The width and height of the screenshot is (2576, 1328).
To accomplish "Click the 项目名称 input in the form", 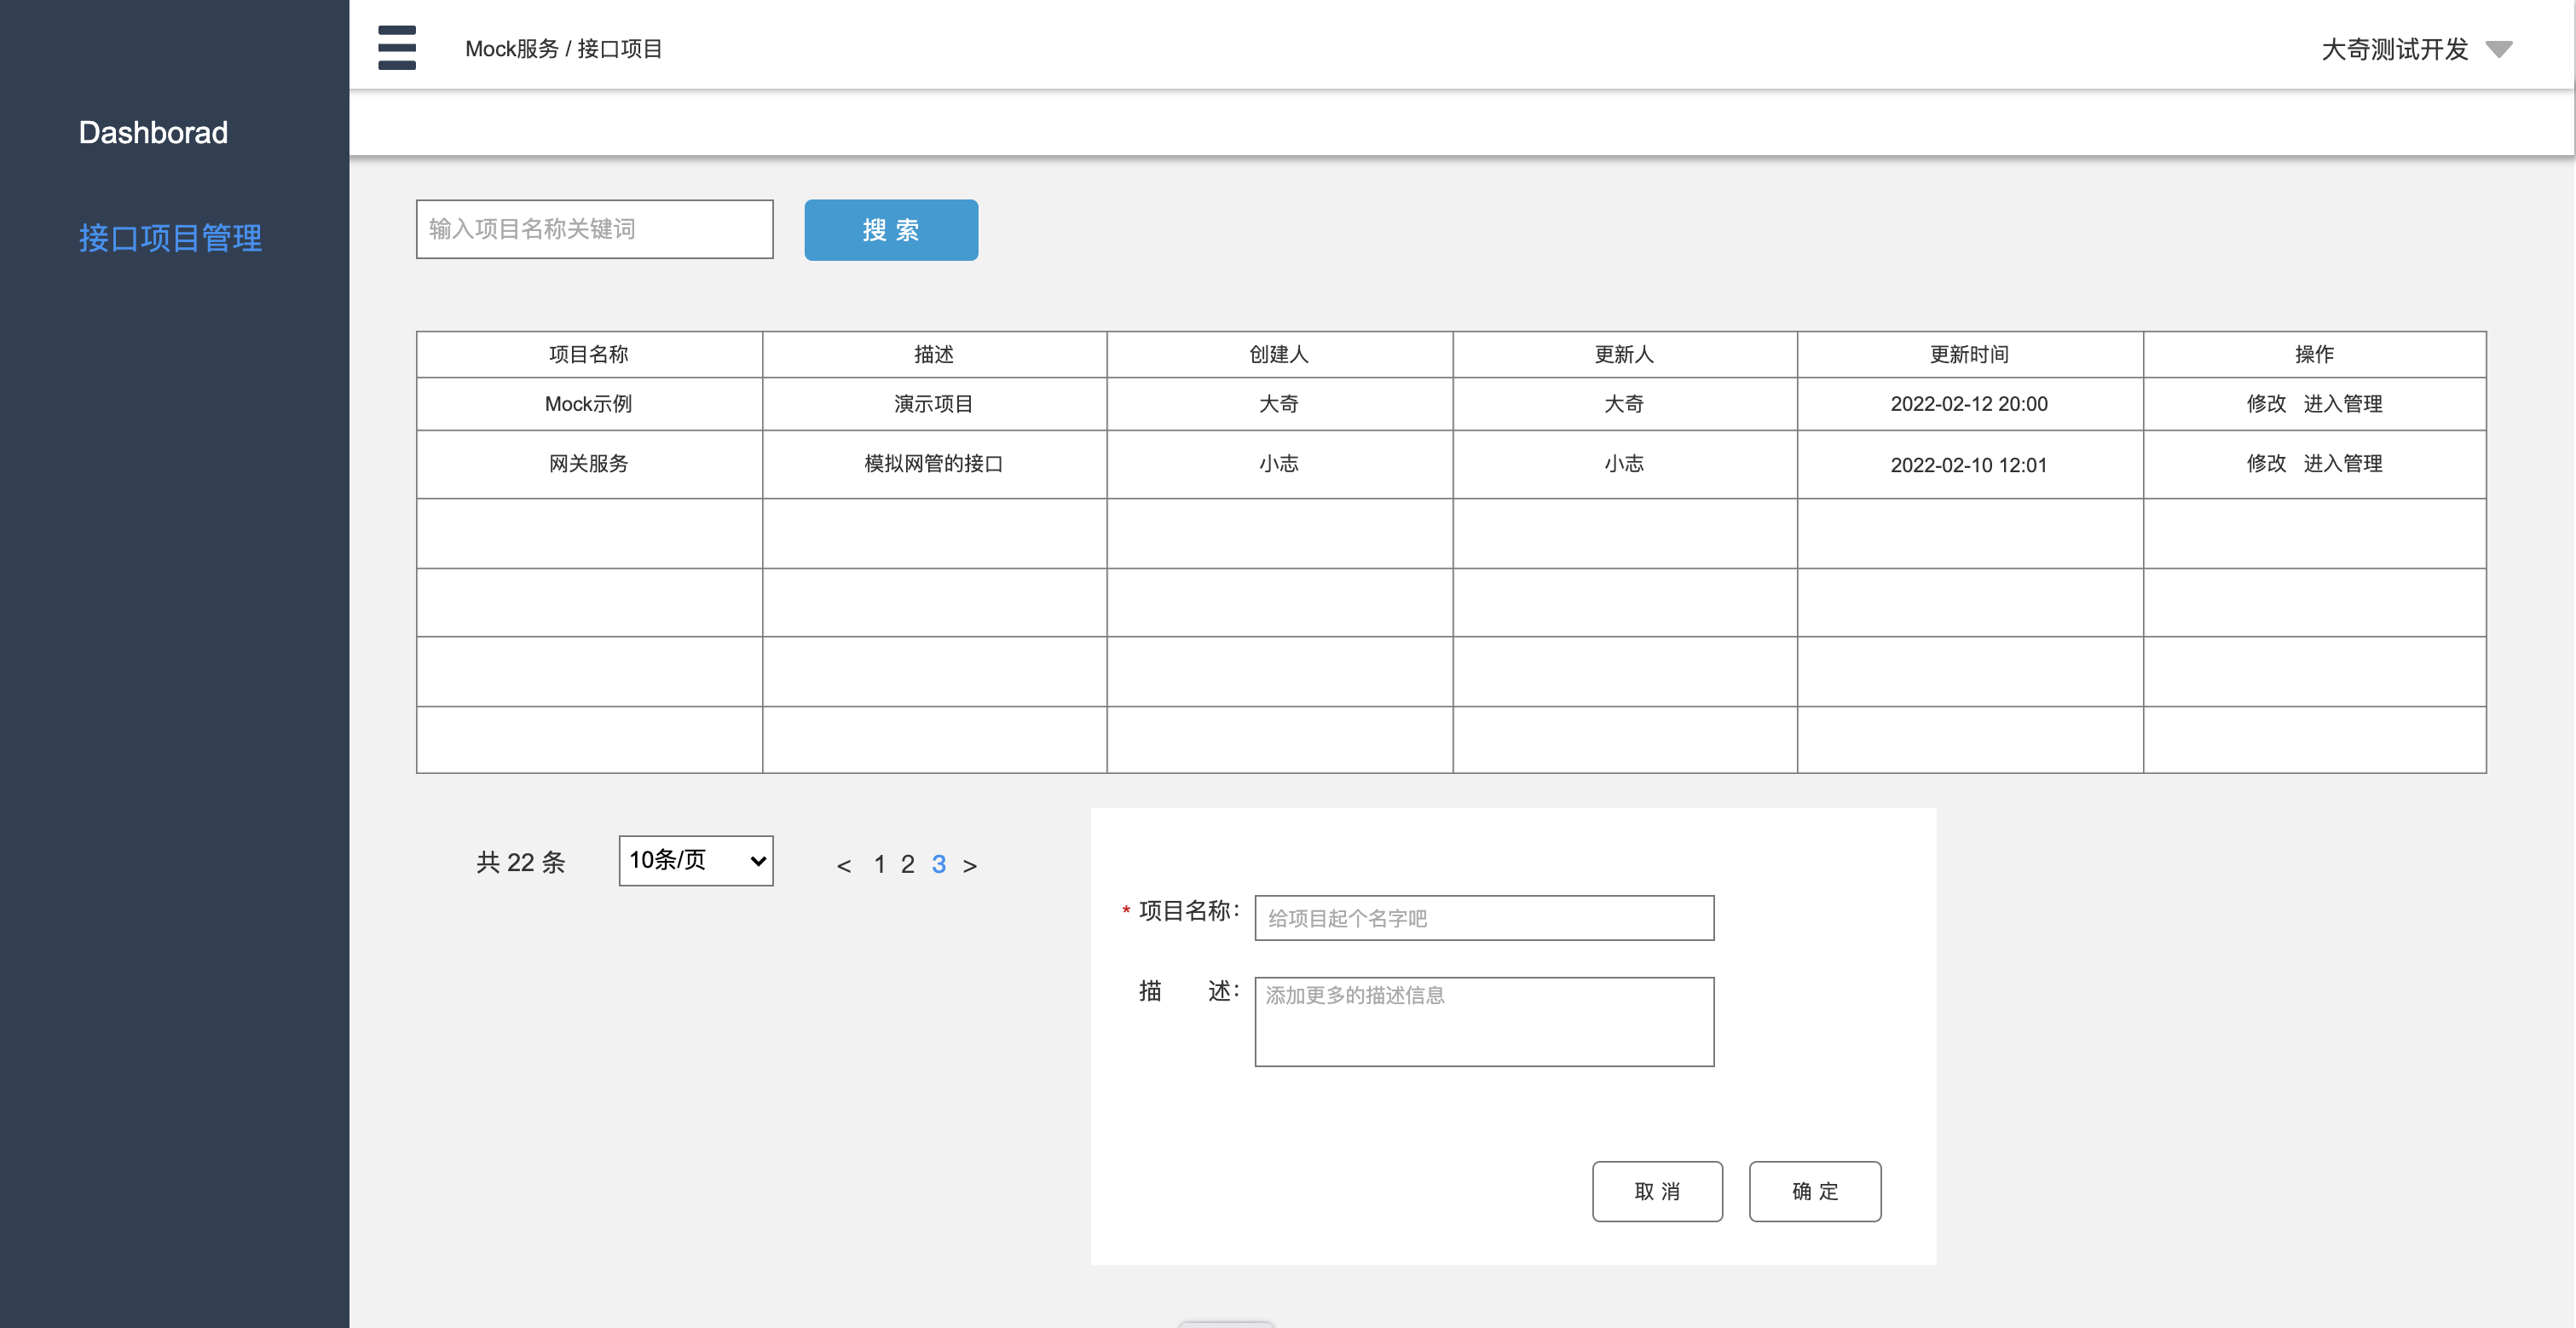I will point(1483,918).
